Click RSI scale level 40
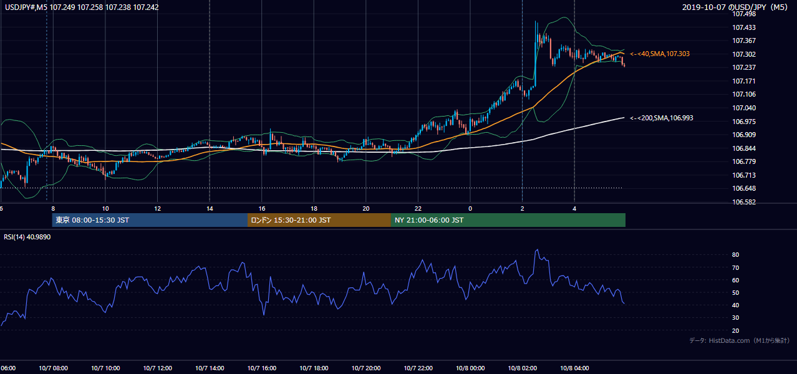 click(736, 305)
